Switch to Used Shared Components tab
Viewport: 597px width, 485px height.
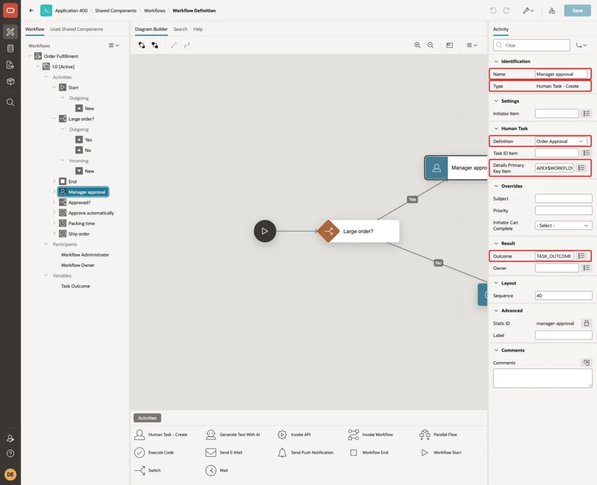[76, 29]
